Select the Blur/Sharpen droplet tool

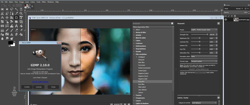pyautogui.click(x=2, y=38)
